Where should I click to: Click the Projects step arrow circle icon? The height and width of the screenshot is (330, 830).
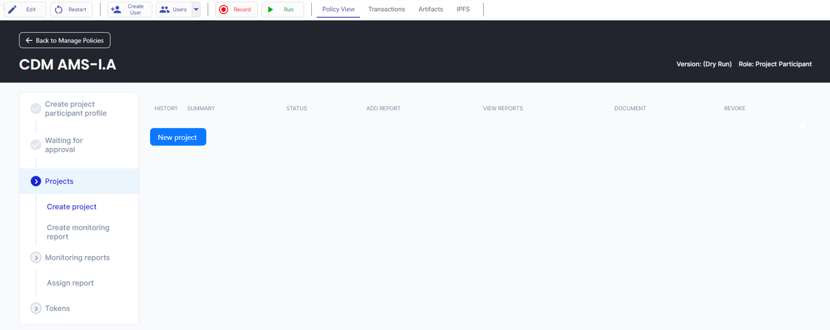(36, 181)
